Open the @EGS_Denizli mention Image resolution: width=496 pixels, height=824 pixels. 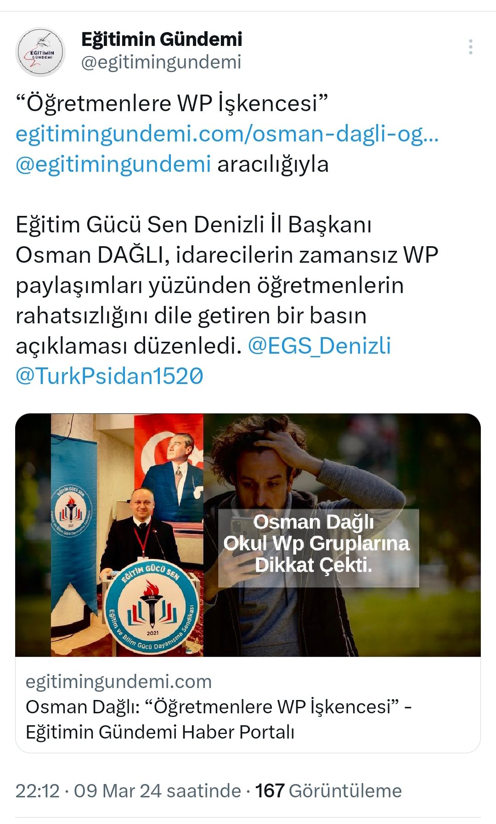pyautogui.click(x=320, y=345)
